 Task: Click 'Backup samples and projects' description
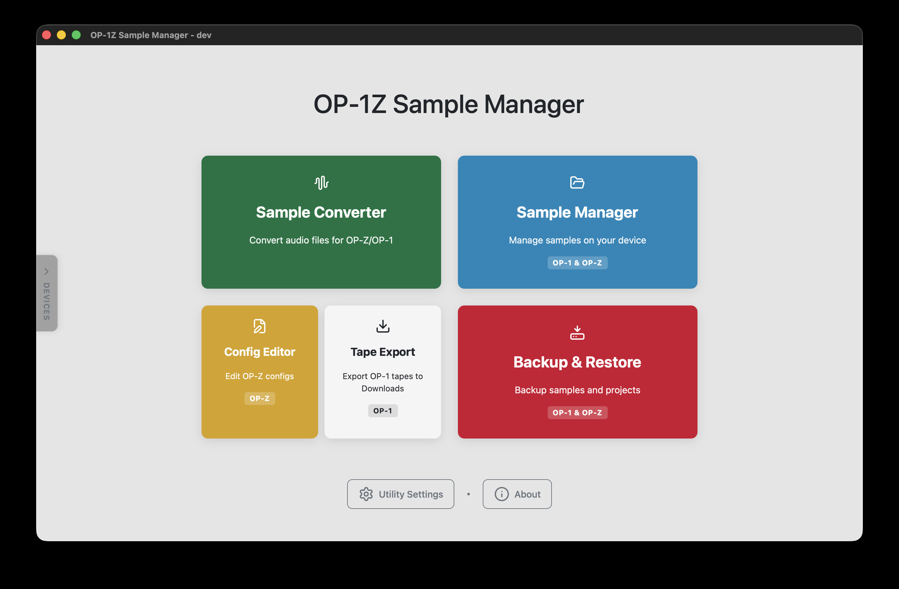click(577, 390)
